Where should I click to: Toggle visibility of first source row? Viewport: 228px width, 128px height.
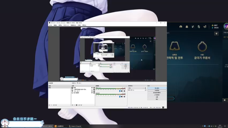[92, 88]
